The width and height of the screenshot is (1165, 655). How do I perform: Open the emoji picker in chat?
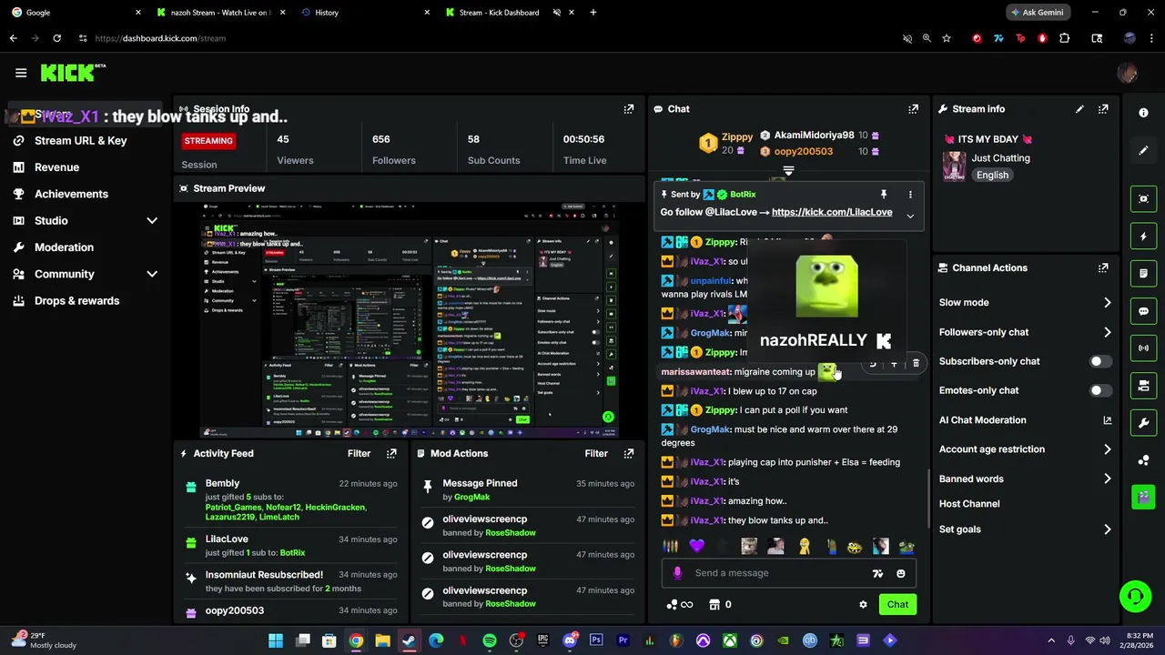pos(901,573)
